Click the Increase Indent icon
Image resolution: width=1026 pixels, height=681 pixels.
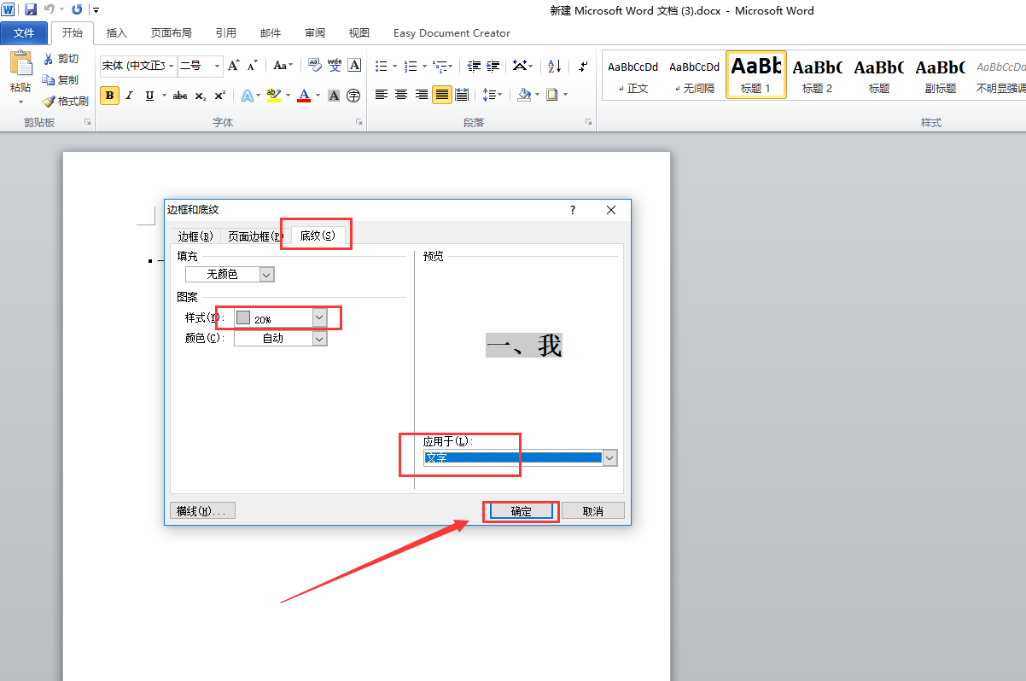tap(493, 66)
